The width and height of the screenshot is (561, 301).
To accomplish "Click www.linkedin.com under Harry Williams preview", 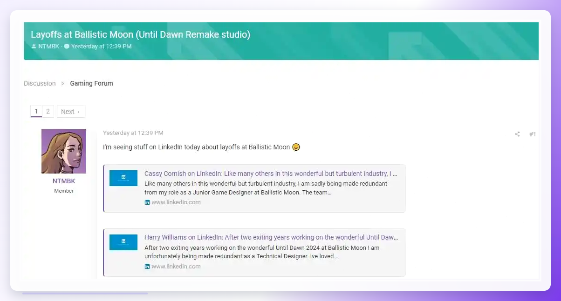I will pos(176,267).
